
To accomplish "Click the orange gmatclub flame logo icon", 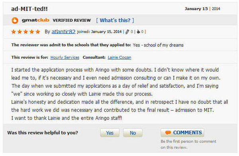I will (15, 20).
